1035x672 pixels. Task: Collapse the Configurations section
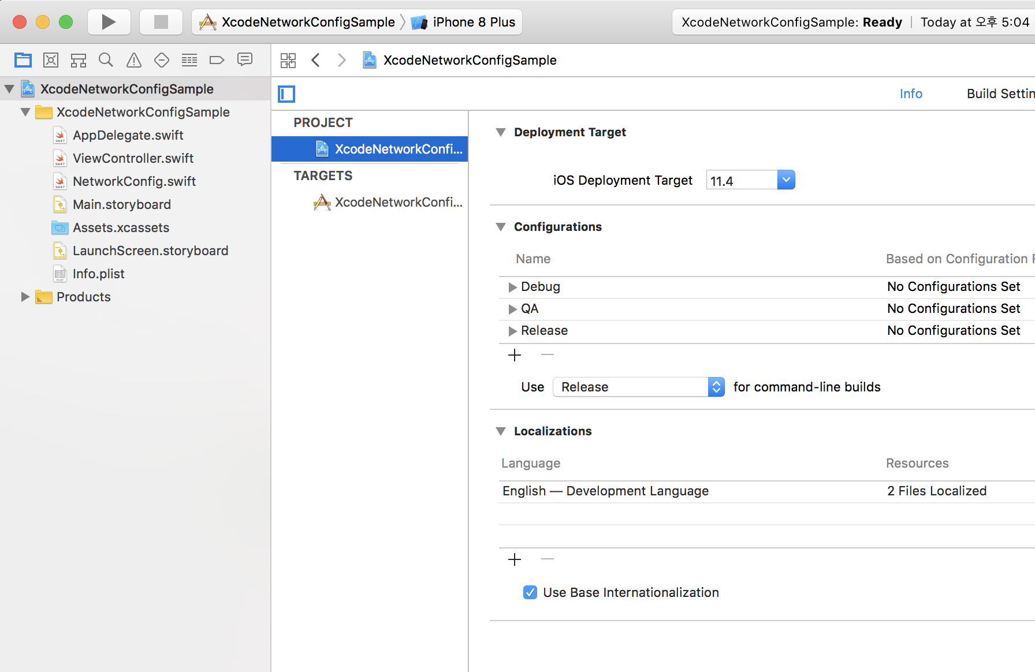coord(501,227)
